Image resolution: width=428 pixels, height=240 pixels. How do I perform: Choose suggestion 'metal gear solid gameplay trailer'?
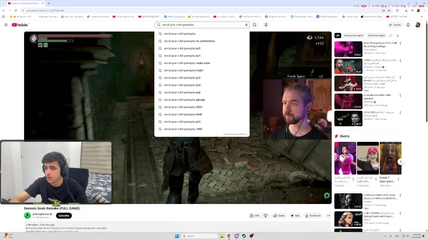coord(202,70)
